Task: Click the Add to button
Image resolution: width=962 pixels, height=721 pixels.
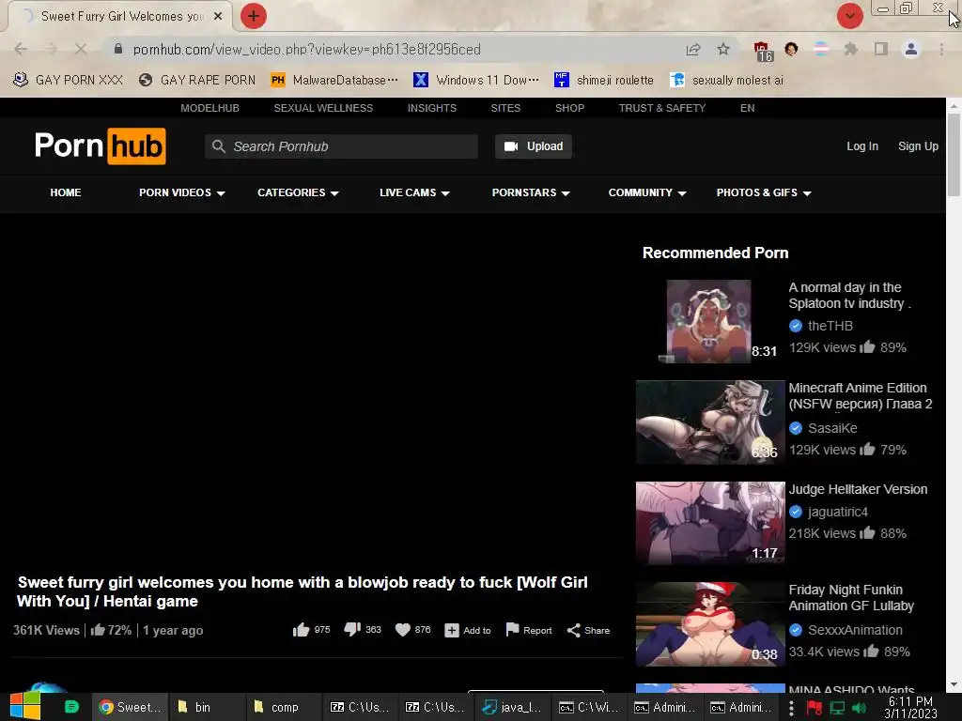Action: pyautogui.click(x=468, y=630)
